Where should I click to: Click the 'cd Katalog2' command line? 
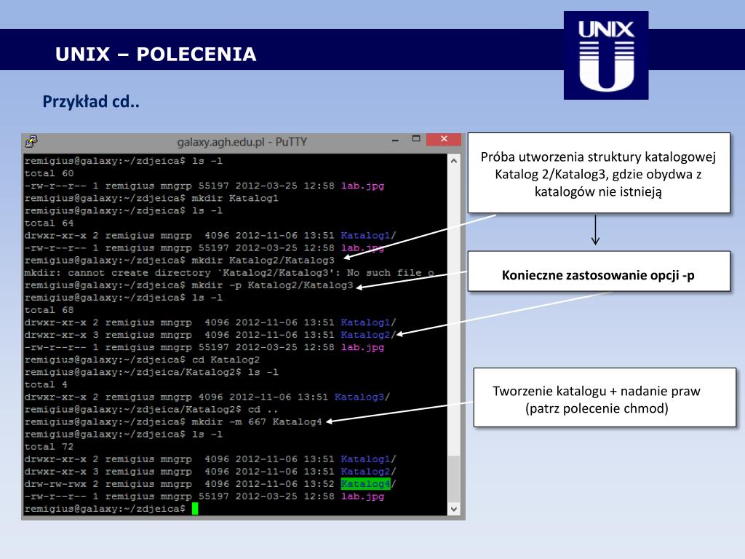point(142,360)
